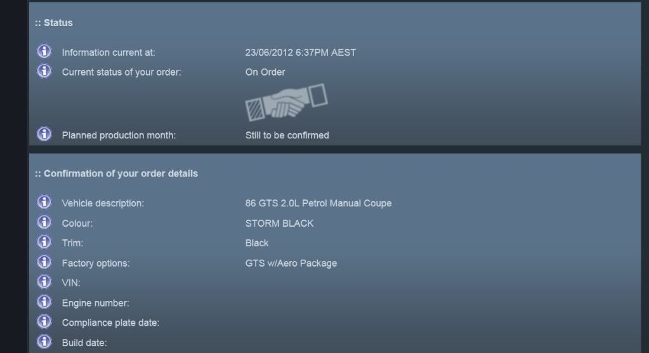Open info icon next to Planned production month
The image size is (649, 353).
click(44, 134)
